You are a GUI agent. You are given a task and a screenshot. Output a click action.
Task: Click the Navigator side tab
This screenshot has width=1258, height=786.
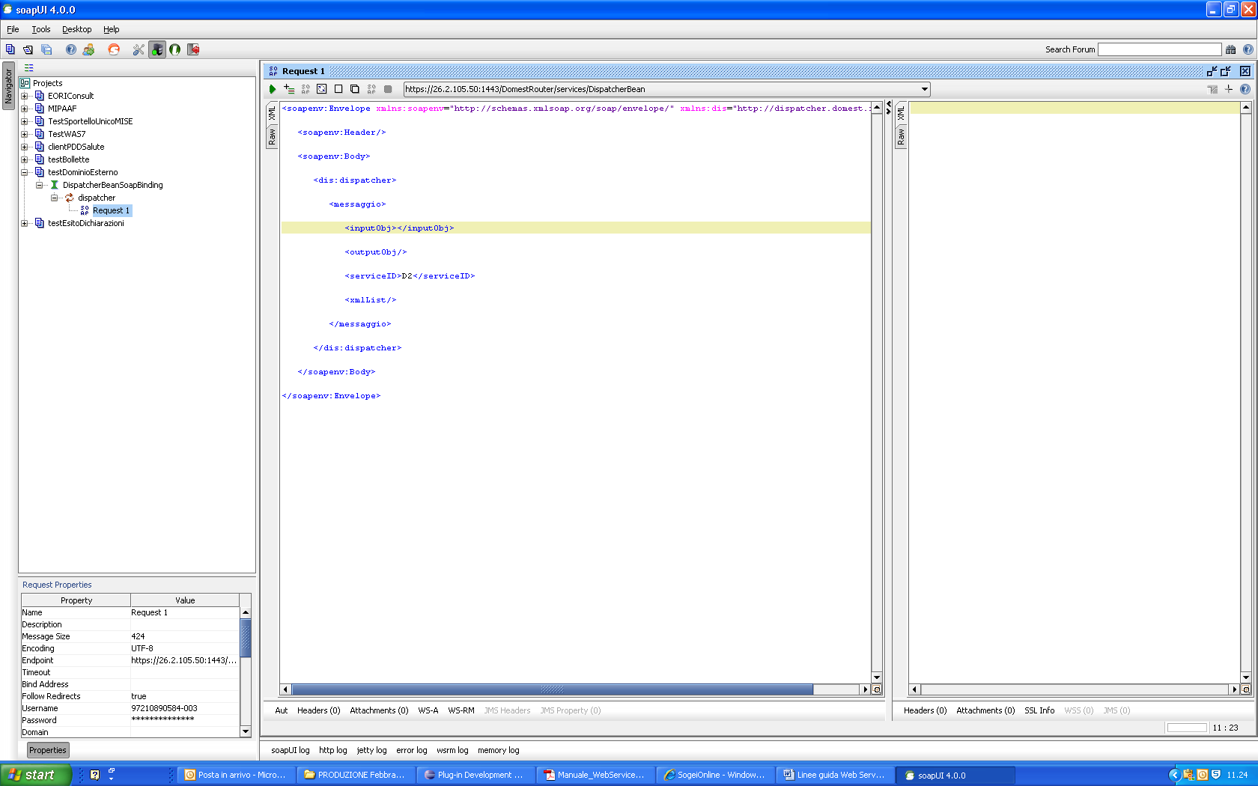(8, 86)
